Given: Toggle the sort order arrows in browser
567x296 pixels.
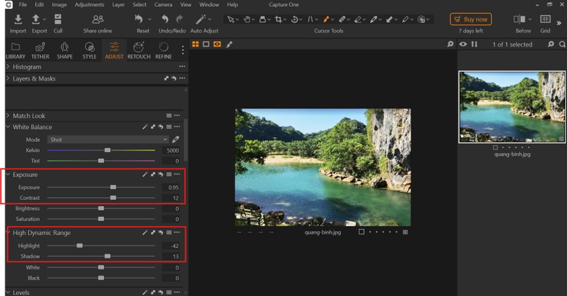Looking at the screenshot, I should pos(474,44).
